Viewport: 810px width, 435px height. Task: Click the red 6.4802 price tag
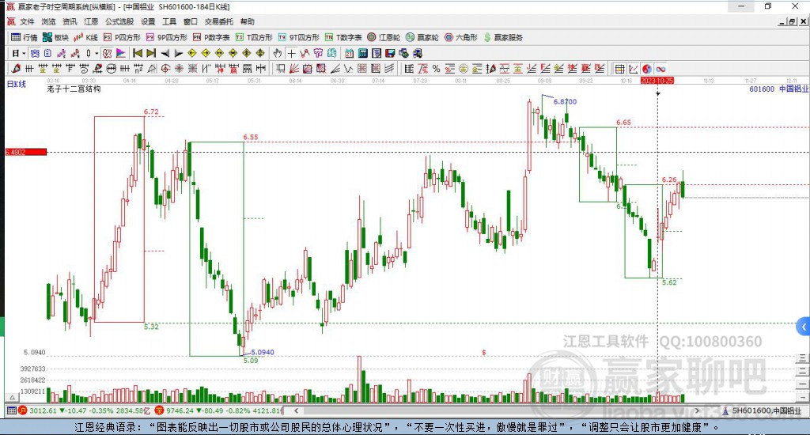26,152
